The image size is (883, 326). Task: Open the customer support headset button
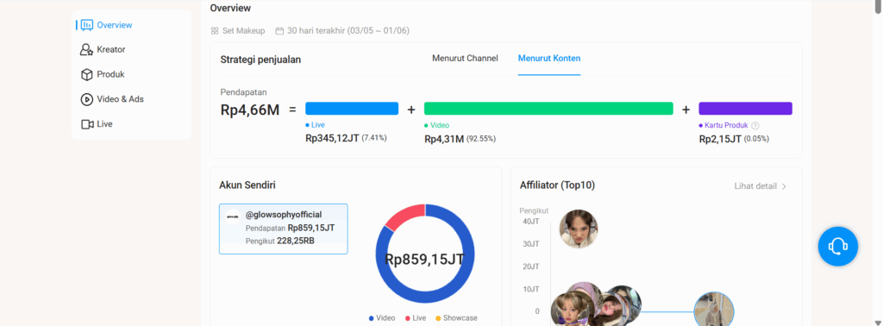click(838, 246)
